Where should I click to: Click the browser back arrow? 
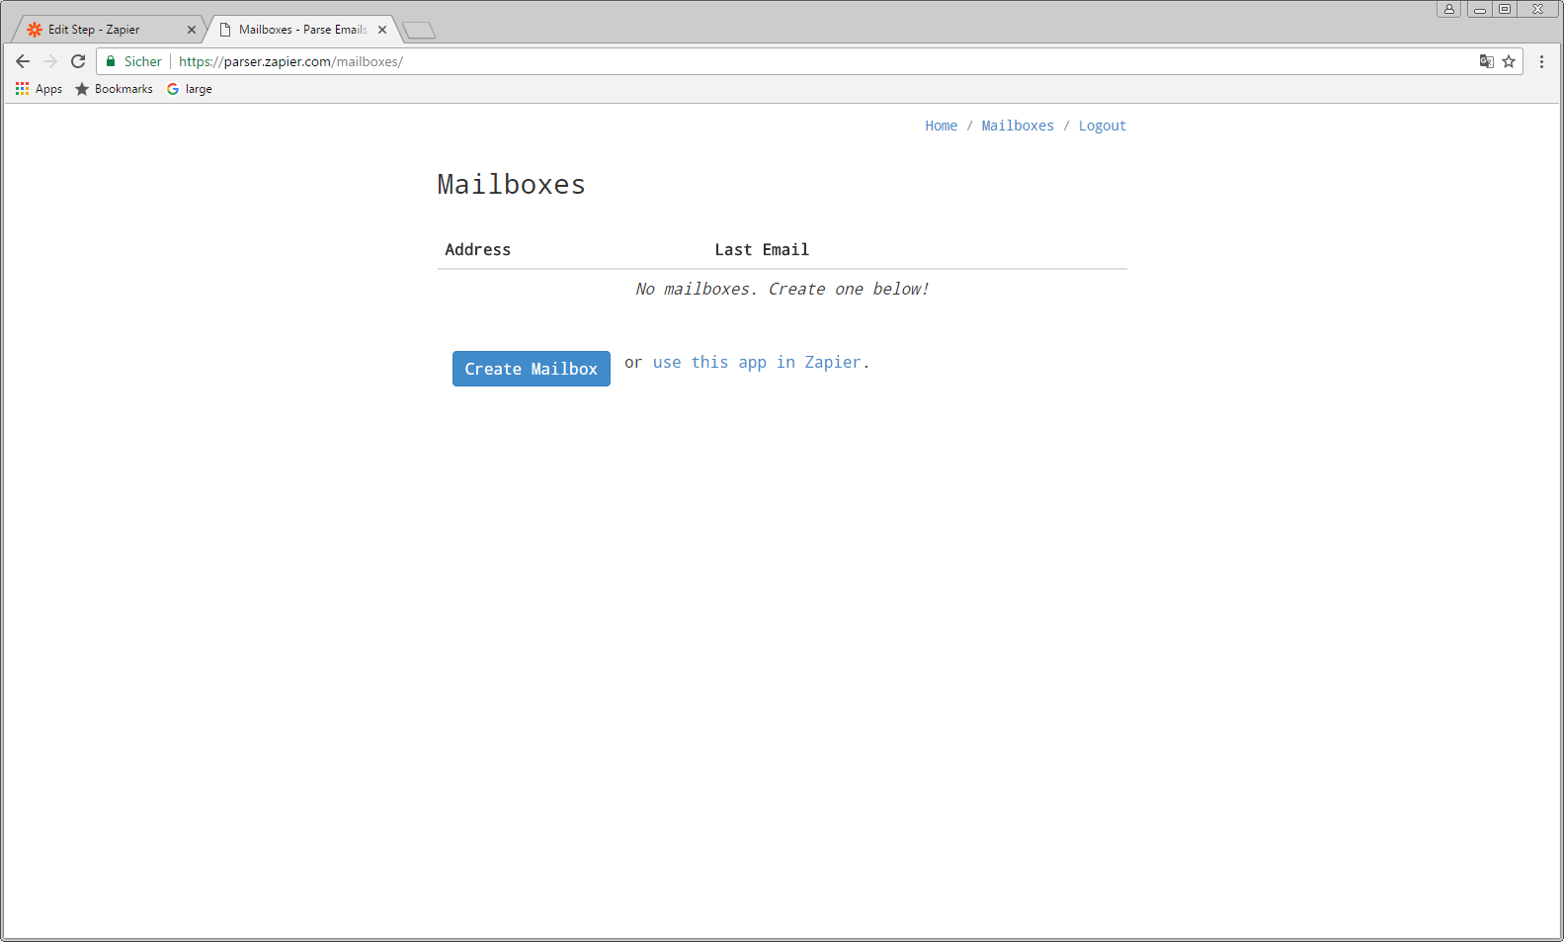point(23,61)
